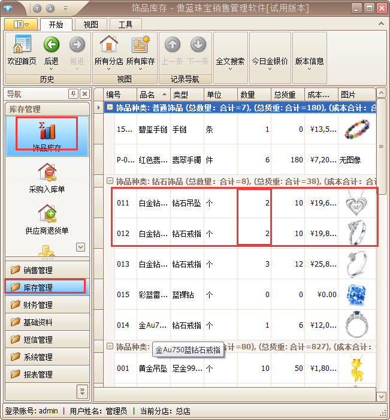The height and width of the screenshot is (420, 390).
Task: Open the quick access toolbar customize dropdown
Action: point(65,8)
